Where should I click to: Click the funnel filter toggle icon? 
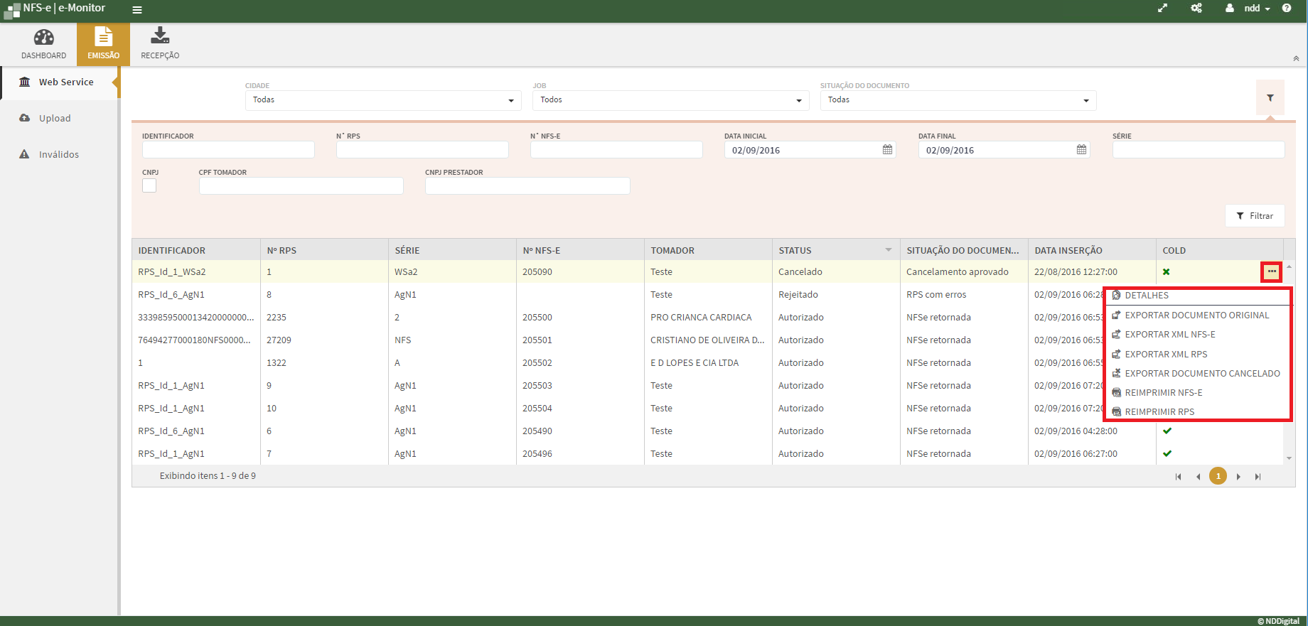pos(1270,98)
